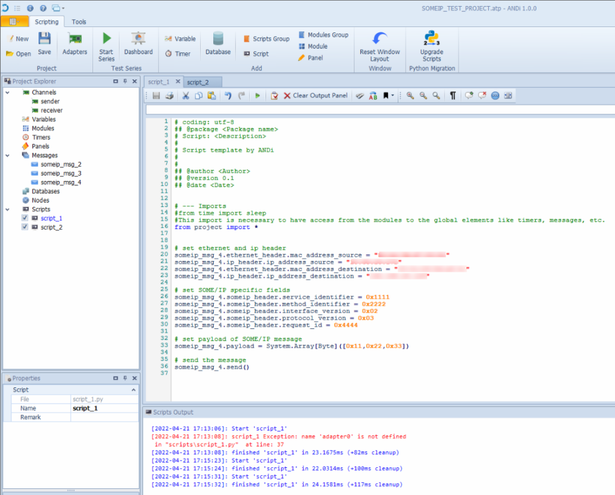
Task: Uncheck the script_2 checkbox in Project Explorer
Action: [x=25, y=227]
